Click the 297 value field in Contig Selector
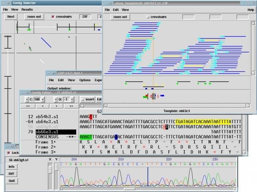 click(85, 16)
